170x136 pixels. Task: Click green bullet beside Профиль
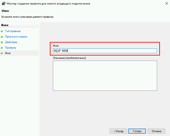point(2,48)
